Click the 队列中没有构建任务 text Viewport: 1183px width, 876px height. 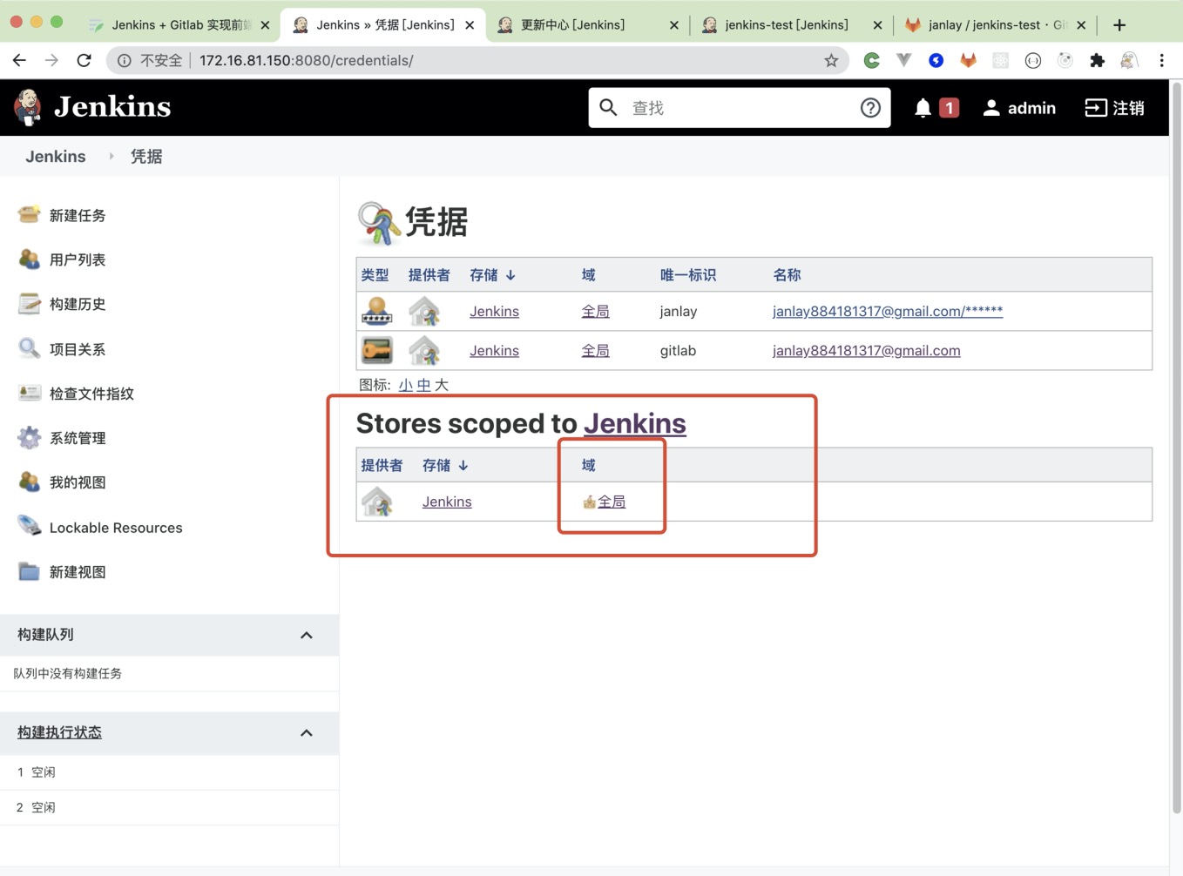[68, 673]
